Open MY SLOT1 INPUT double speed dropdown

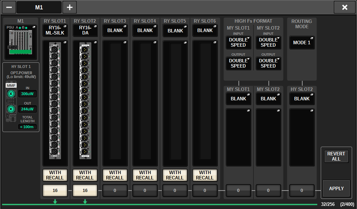coord(238,42)
